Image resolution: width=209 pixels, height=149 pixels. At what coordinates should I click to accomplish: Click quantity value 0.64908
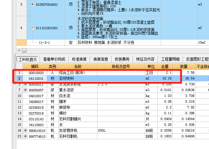click(184, 136)
